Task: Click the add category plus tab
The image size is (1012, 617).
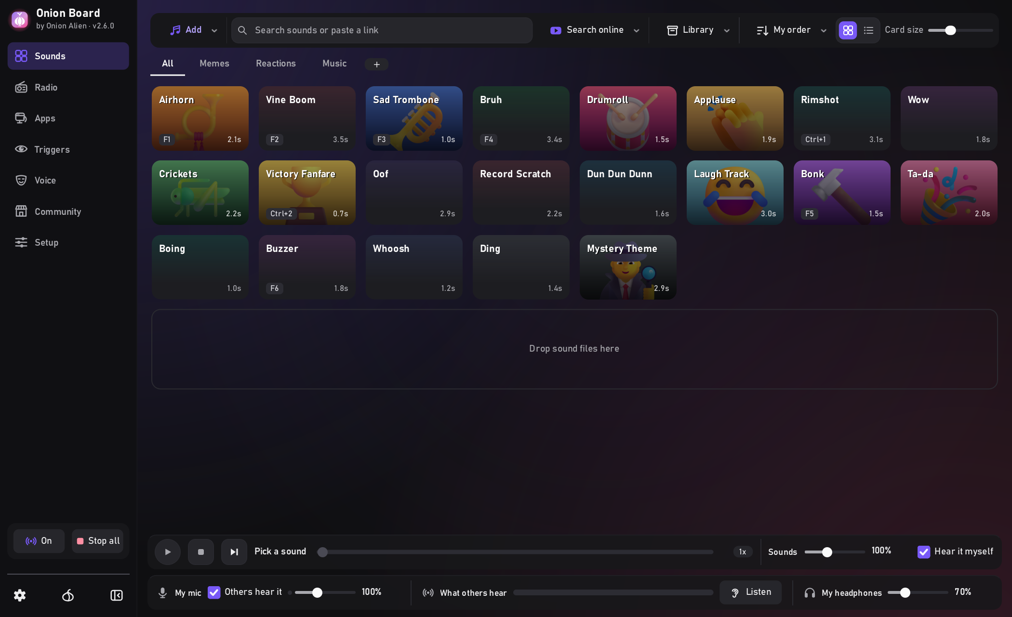Action: pos(376,64)
